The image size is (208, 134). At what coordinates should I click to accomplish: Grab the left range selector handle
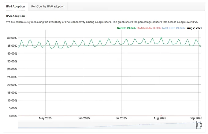tap(197, 125)
